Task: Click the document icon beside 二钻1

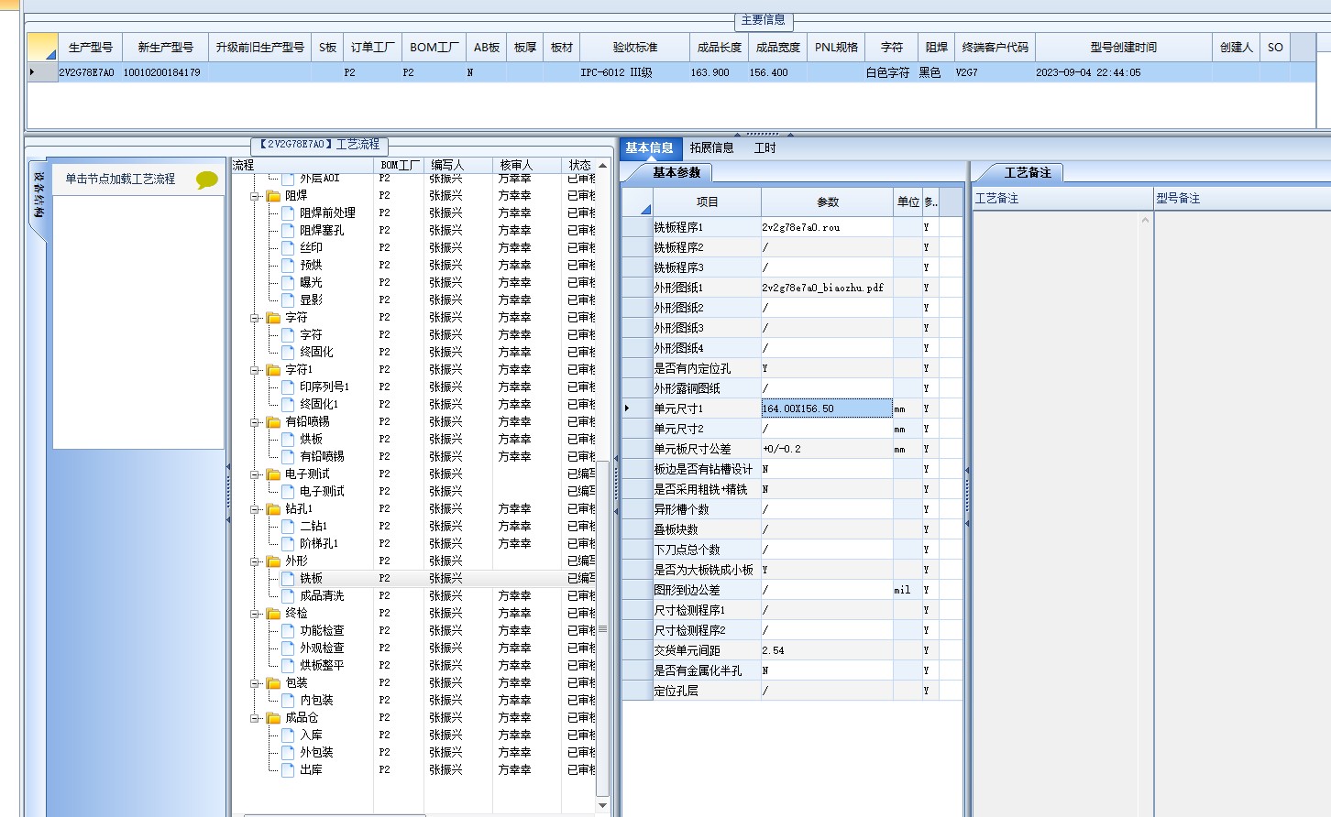Action: [288, 527]
